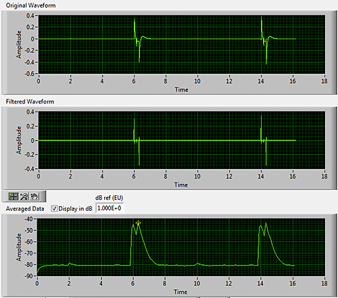Select the cursor movement crosshair tool

[x=13, y=197]
